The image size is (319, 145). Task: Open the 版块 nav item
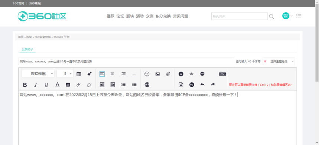point(130,16)
